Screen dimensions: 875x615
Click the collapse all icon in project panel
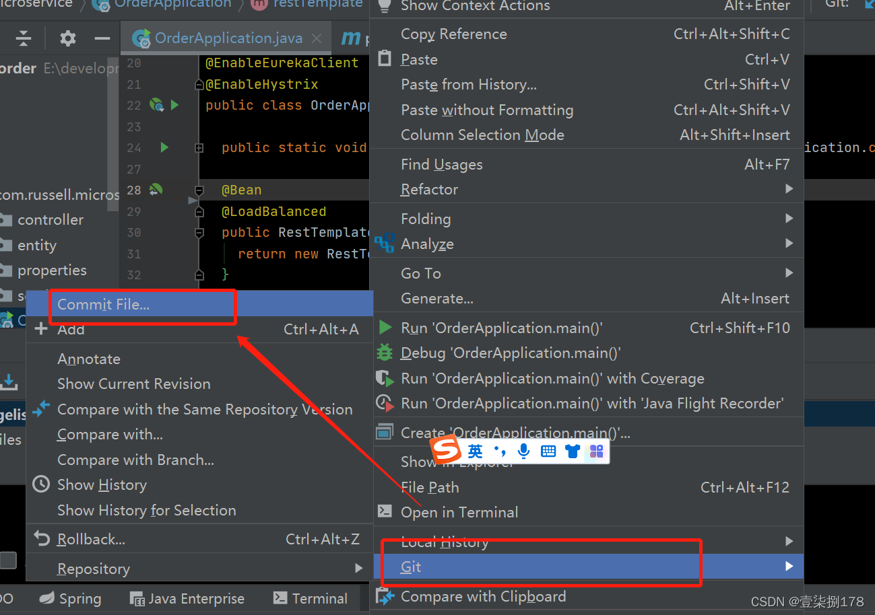pos(24,38)
